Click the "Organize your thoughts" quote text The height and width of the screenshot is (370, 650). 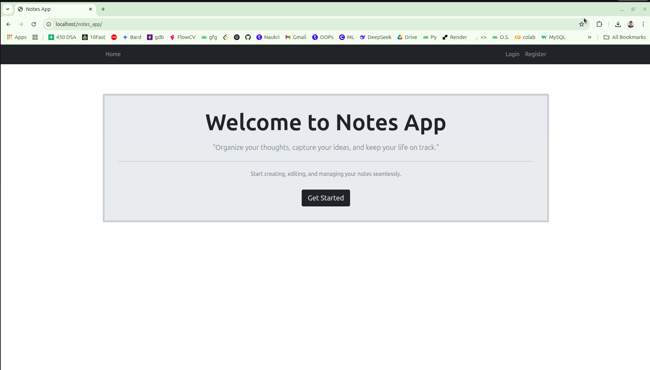326,147
